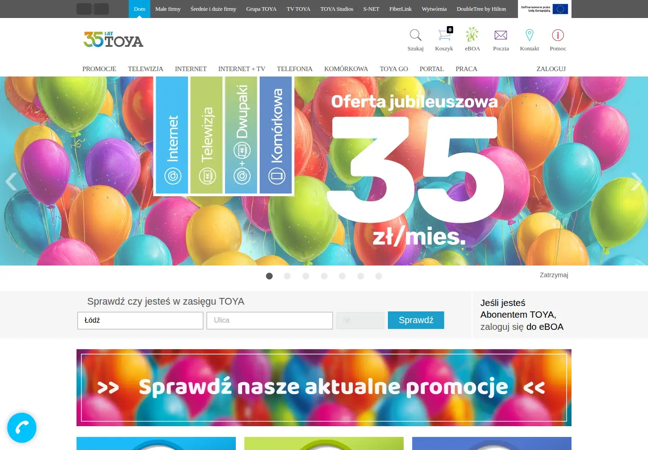Open the Koszyk shopping cart icon
Screen dimensions: 648x450
(445, 35)
